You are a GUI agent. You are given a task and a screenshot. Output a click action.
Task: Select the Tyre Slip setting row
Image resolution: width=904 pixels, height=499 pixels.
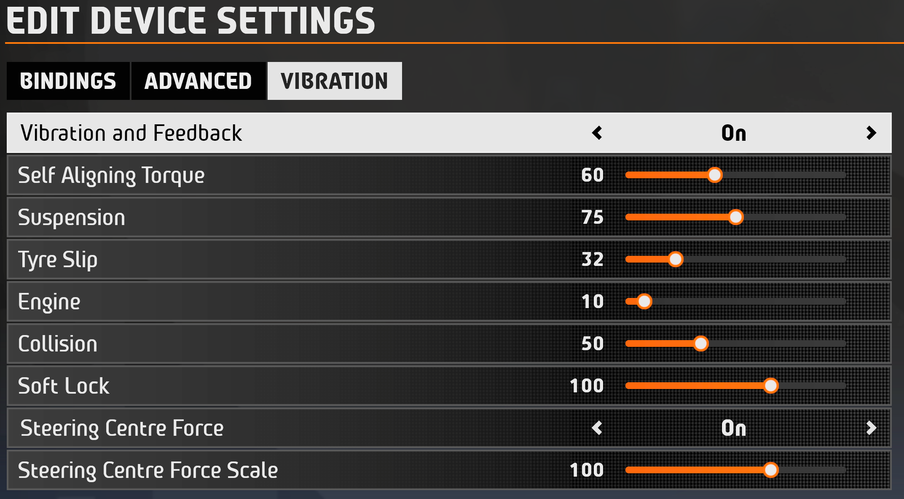pyautogui.click(x=449, y=259)
